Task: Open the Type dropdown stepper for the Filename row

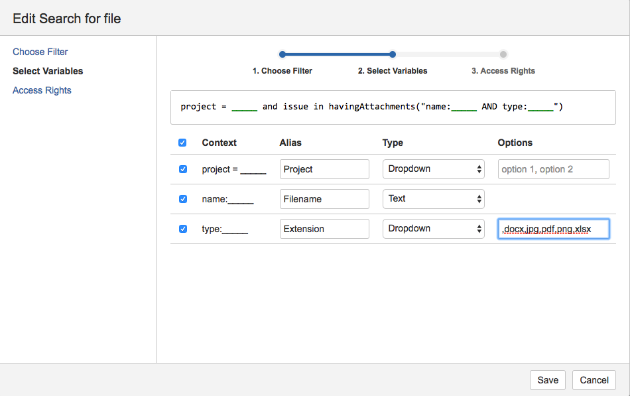Action: [x=478, y=199]
